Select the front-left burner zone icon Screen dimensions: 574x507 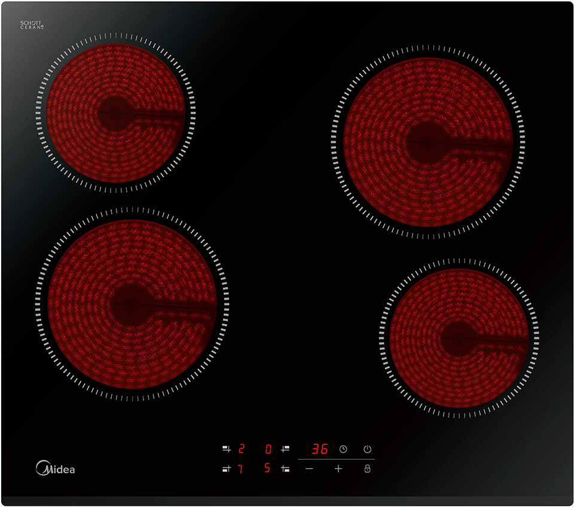(226, 469)
